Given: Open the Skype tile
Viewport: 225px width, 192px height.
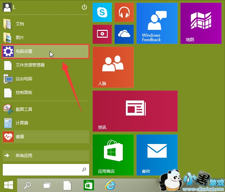Looking at the screenshot, I should click(102, 12).
